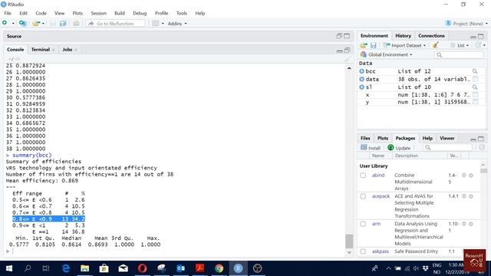Click blue expand icon next to data

[x=362, y=79]
